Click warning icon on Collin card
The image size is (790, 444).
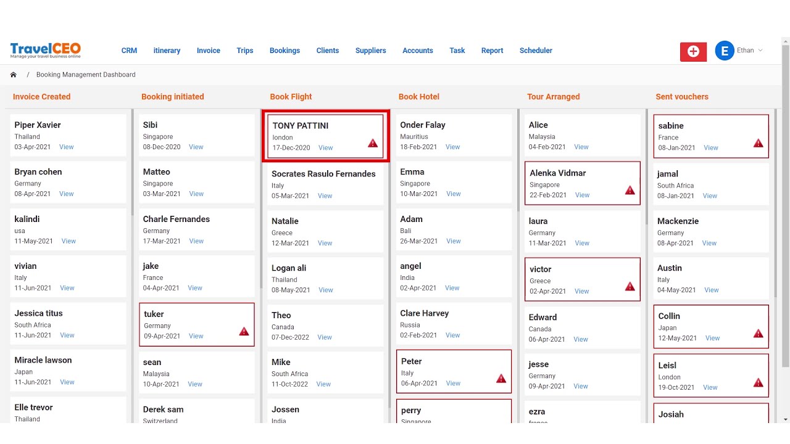759,333
